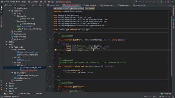Click the purple revert/undo arrow icon

(168, 2)
